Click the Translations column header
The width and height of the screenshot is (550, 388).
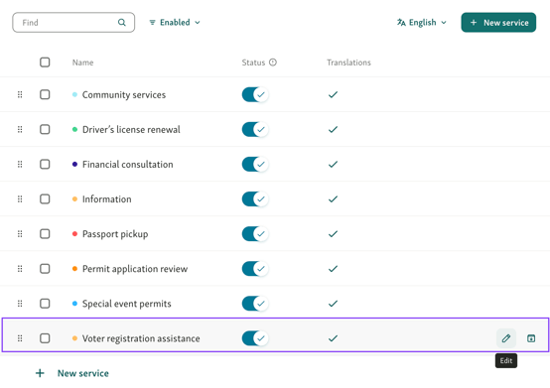click(x=348, y=63)
